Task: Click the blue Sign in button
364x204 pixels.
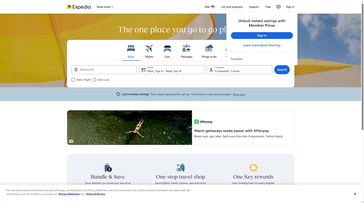Action: (262, 35)
